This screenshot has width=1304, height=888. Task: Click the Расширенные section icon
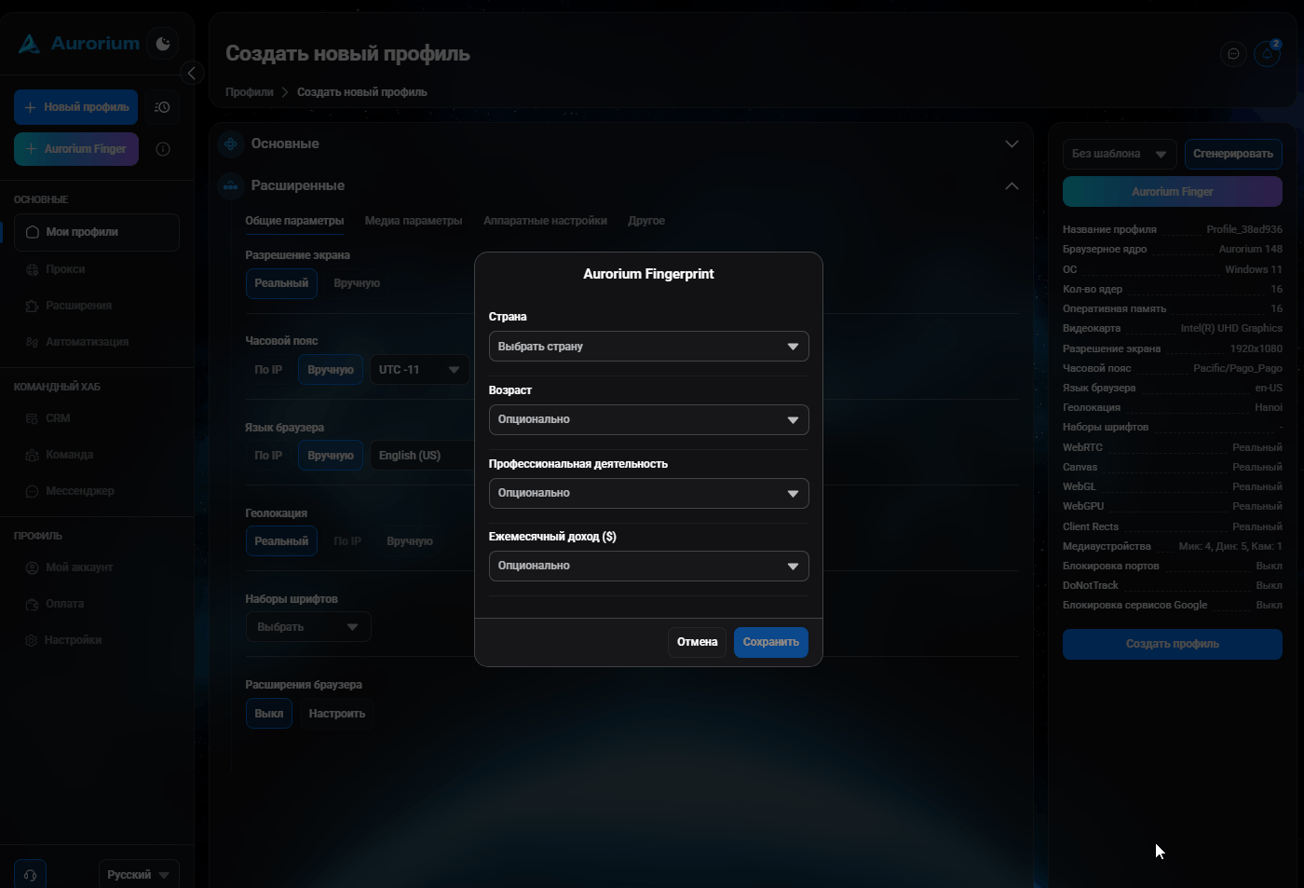click(230, 185)
